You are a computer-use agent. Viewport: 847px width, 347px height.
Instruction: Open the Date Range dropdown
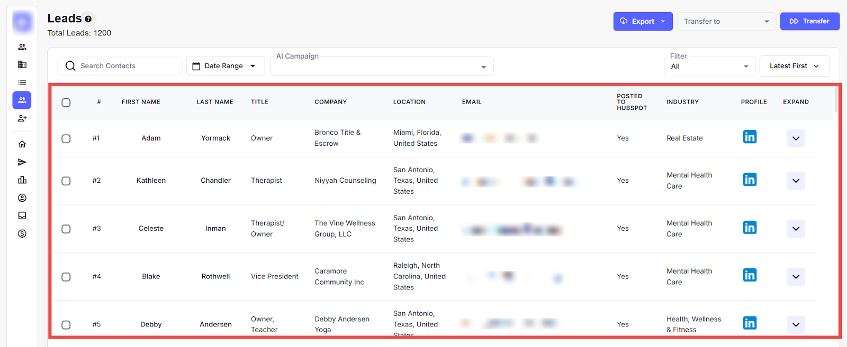click(225, 66)
